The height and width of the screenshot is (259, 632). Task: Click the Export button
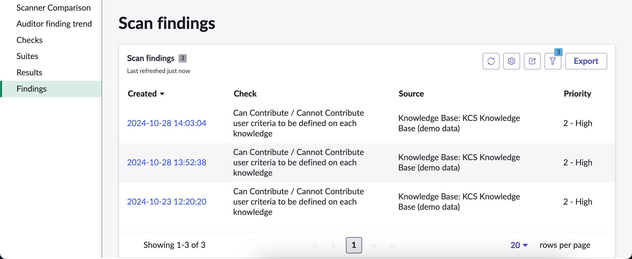click(586, 61)
